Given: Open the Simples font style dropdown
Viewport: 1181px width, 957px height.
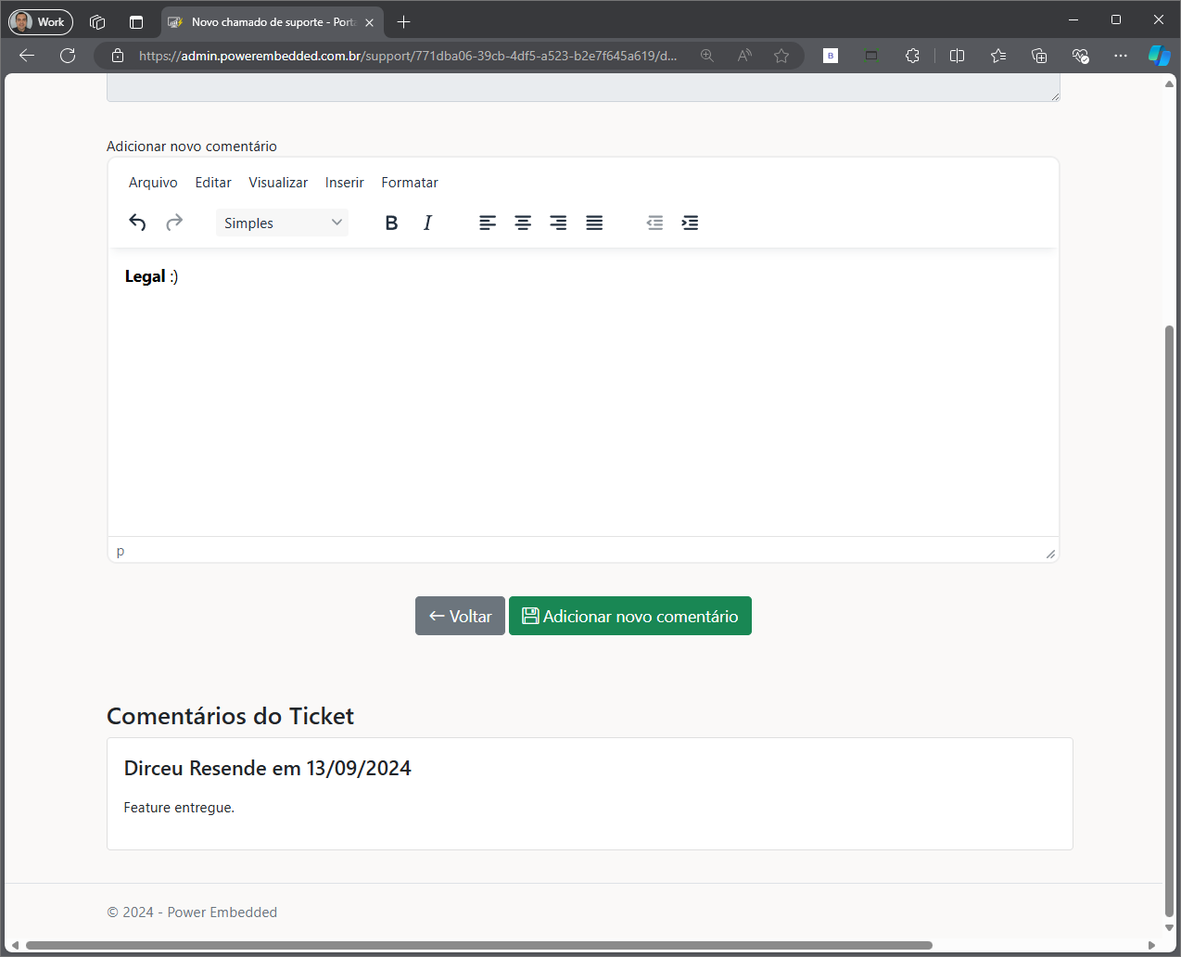Looking at the screenshot, I should point(282,223).
